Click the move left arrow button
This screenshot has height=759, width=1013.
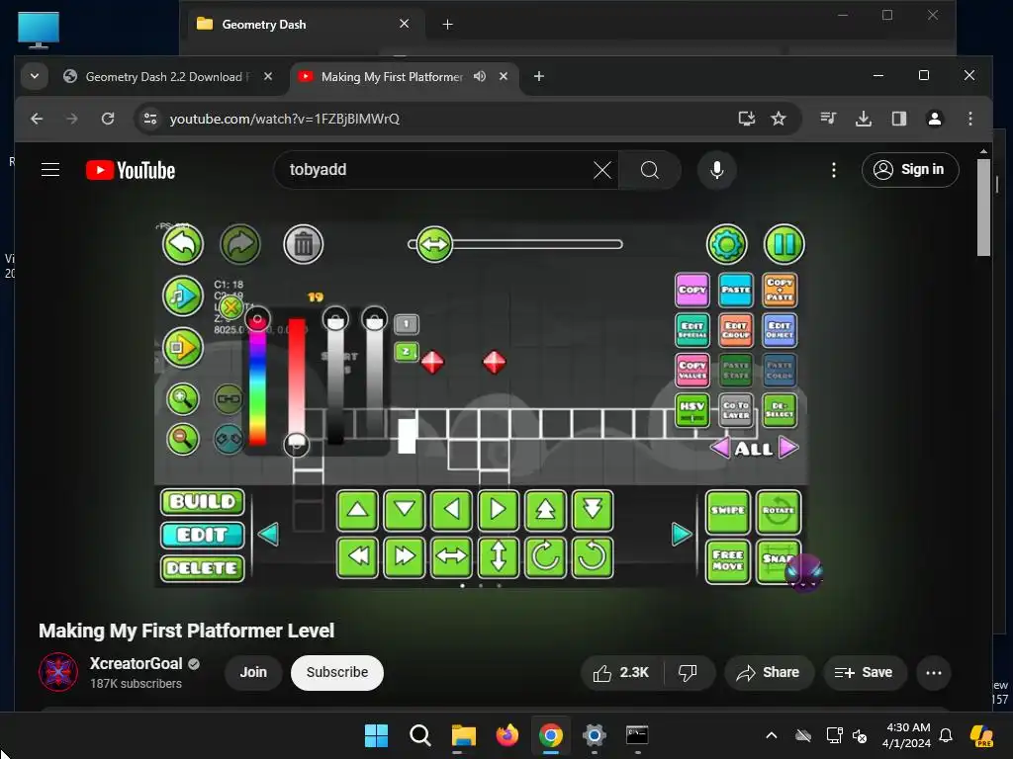451,510
